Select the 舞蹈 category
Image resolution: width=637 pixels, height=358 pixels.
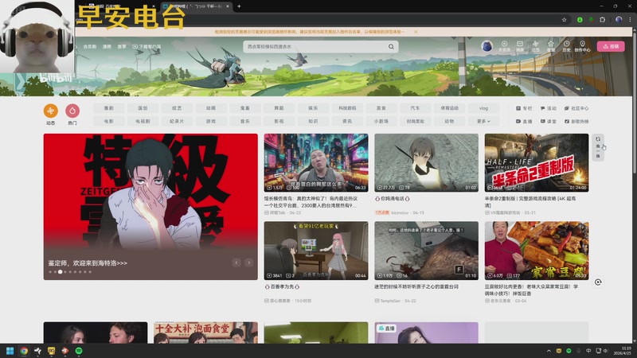pos(279,108)
